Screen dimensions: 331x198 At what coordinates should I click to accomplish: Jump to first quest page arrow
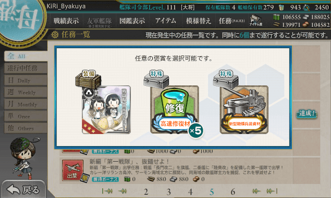(x=107, y=191)
